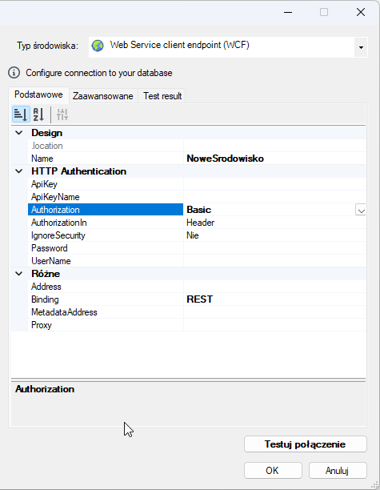Select the Password property label
The width and height of the screenshot is (380, 490).
coord(50,248)
